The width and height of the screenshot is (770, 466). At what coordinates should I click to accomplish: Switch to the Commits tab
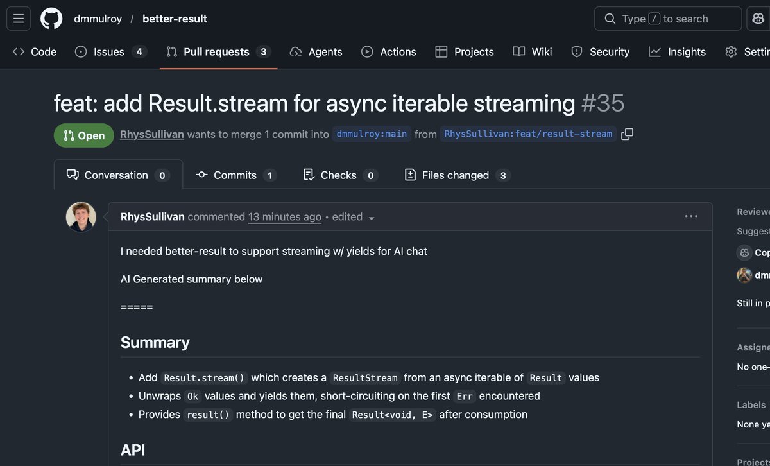pos(236,175)
